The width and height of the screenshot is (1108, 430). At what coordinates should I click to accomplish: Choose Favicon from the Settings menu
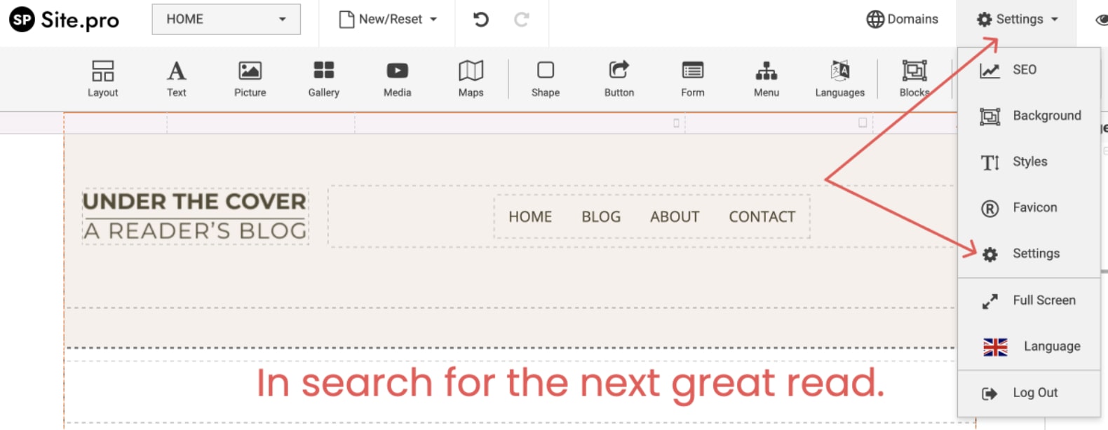coord(1029,208)
